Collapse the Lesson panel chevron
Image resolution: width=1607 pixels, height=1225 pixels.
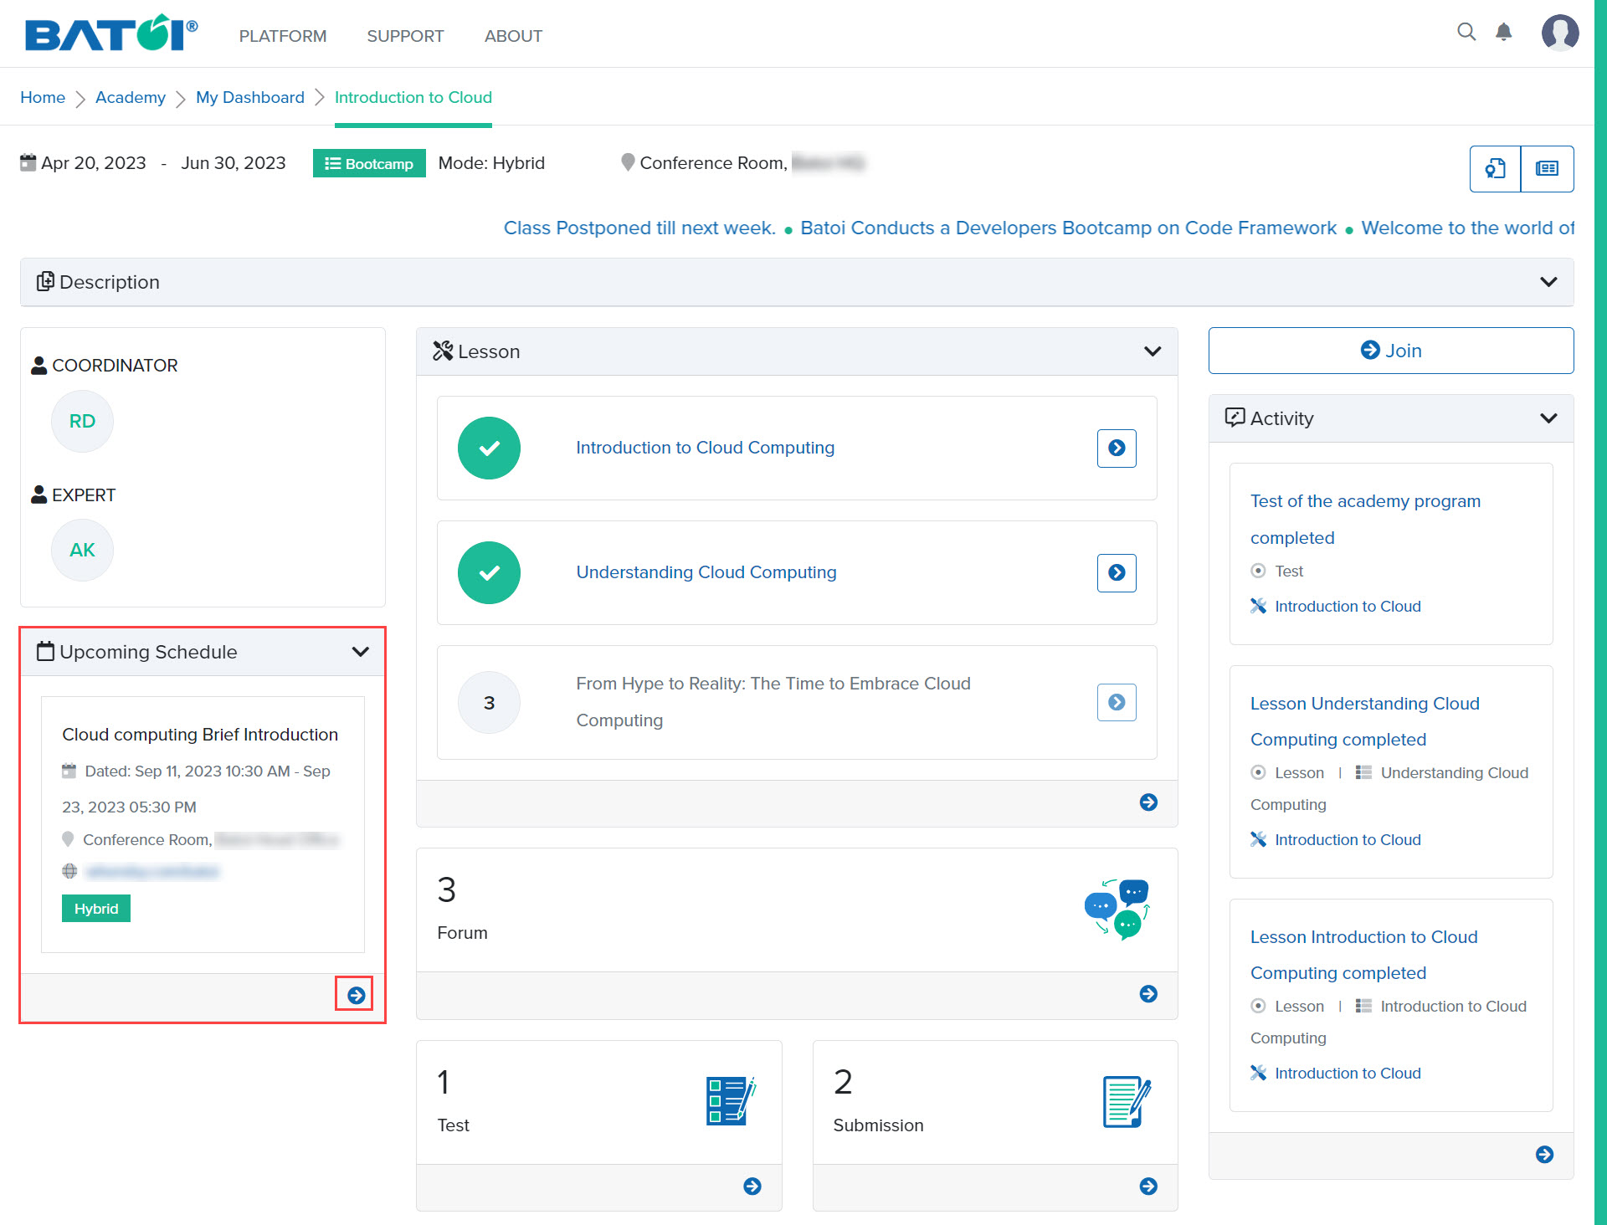click(1153, 351)
